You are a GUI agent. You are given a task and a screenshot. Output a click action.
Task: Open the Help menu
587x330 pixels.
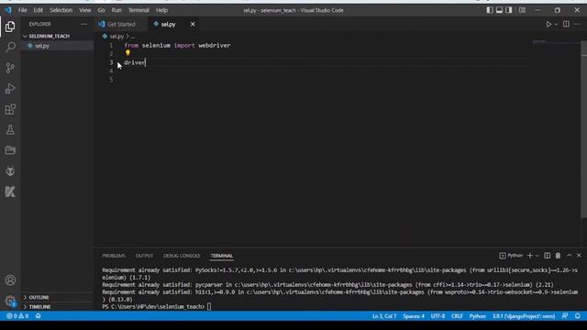point(161,10)
